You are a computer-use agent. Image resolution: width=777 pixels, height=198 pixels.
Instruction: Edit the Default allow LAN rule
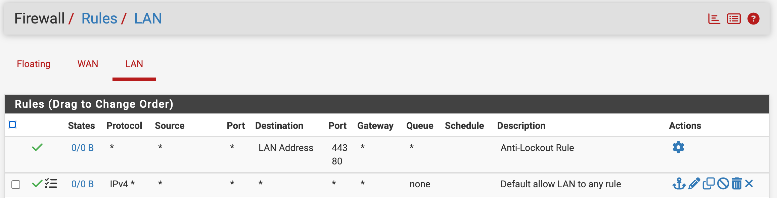click(x=694, y=184)
